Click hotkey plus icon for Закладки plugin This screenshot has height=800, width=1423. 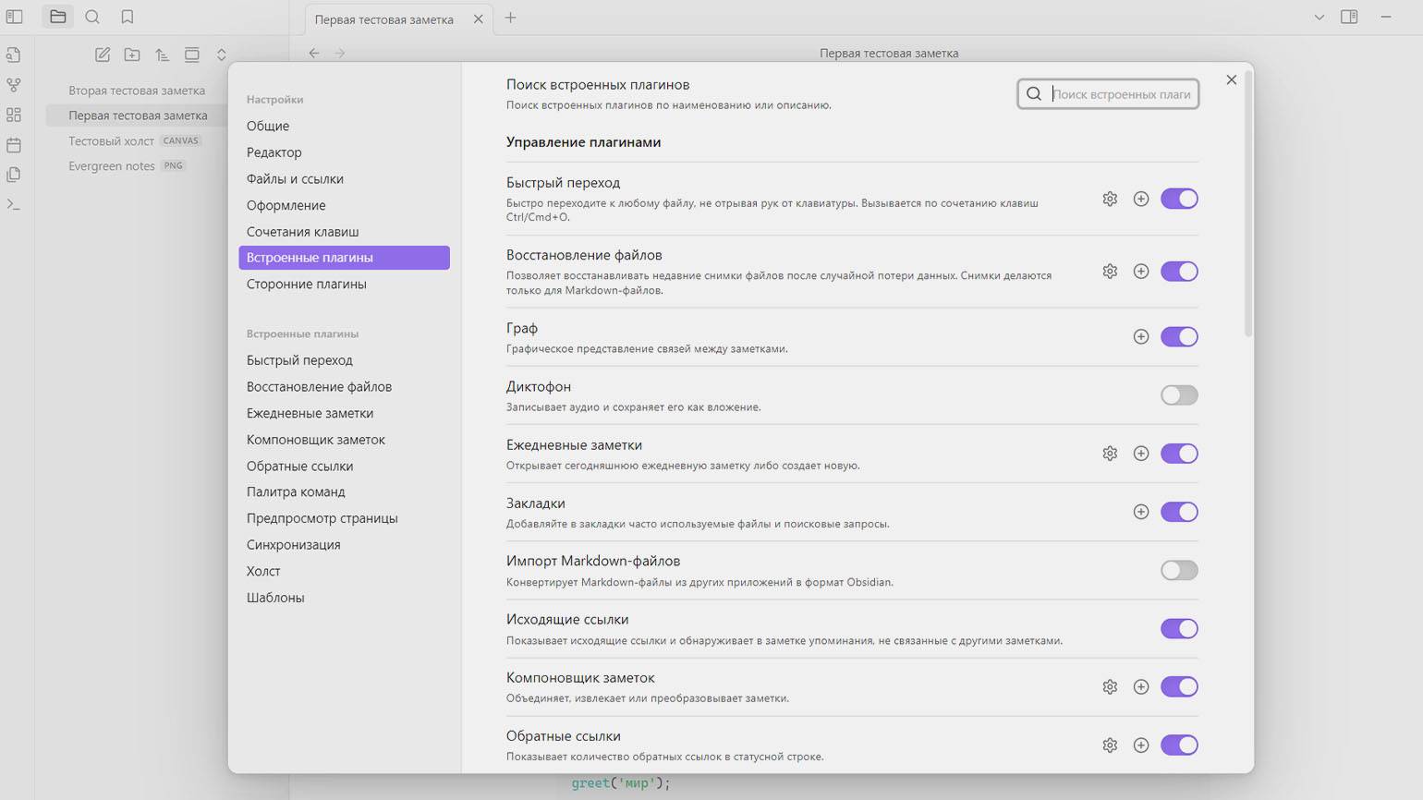click(1141, 512)
